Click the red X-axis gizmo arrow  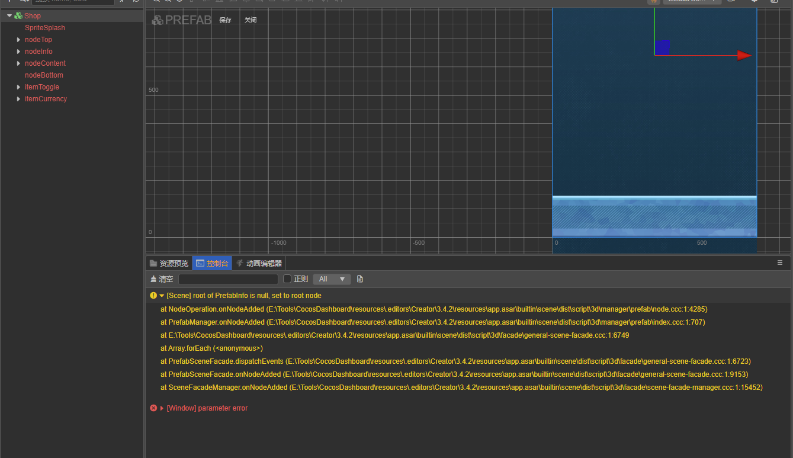pos(744,55)
